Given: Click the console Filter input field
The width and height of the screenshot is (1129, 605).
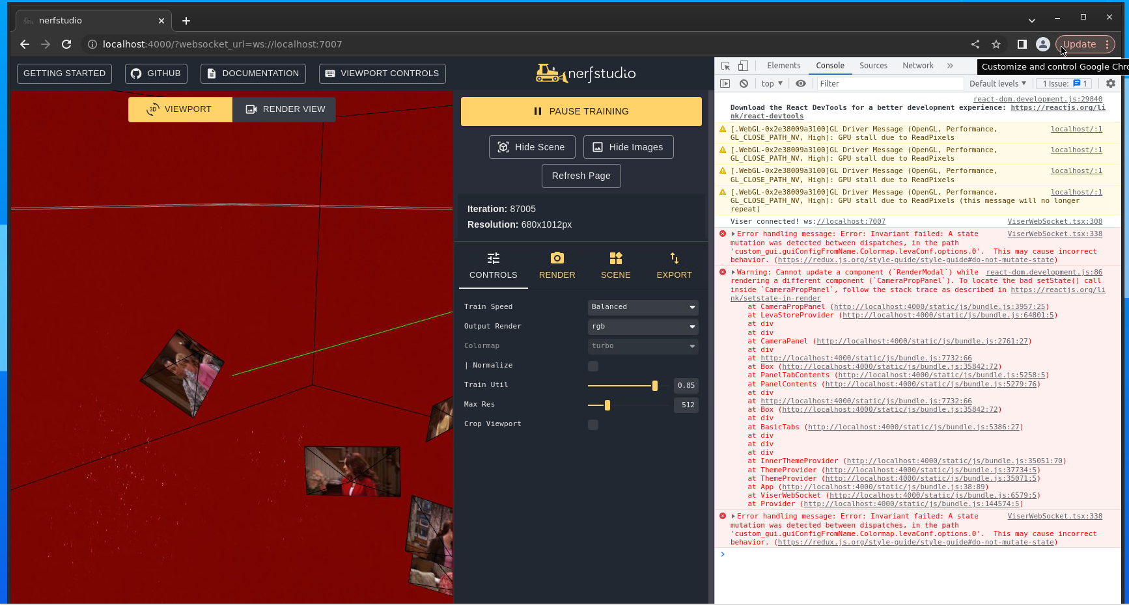Looking at the screenshot, I should point(890,83).
